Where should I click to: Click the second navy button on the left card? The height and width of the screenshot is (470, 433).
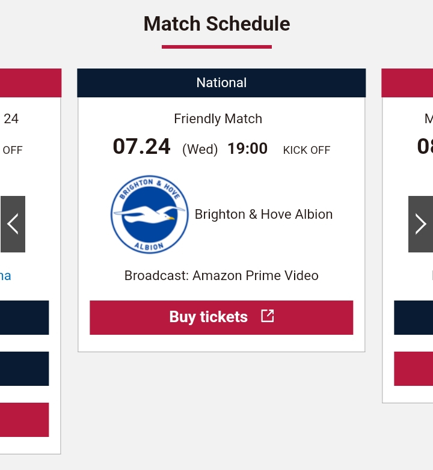(x=24, y=368)
